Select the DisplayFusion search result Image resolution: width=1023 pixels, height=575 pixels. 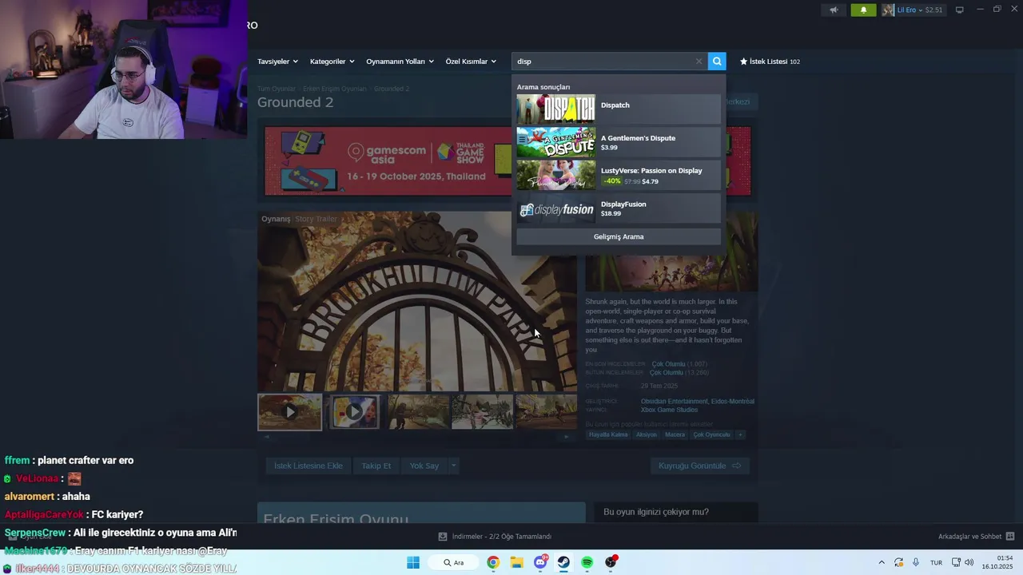(x=619, y=209)
